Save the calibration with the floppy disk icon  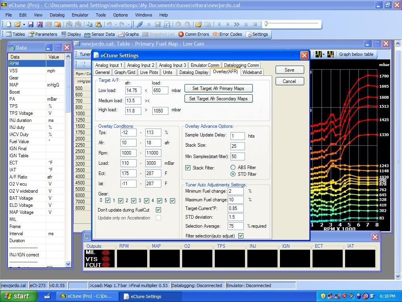pyautogui.click(x=31, y=24)
